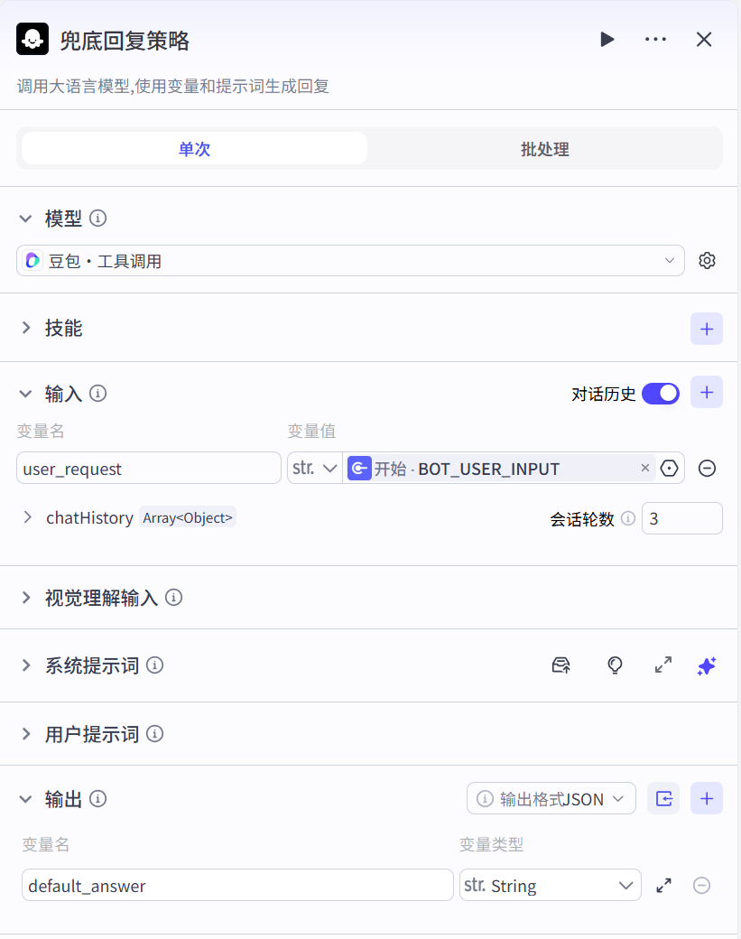
Task: Expand the 用户提示词 section
Action: coord(92,734)
